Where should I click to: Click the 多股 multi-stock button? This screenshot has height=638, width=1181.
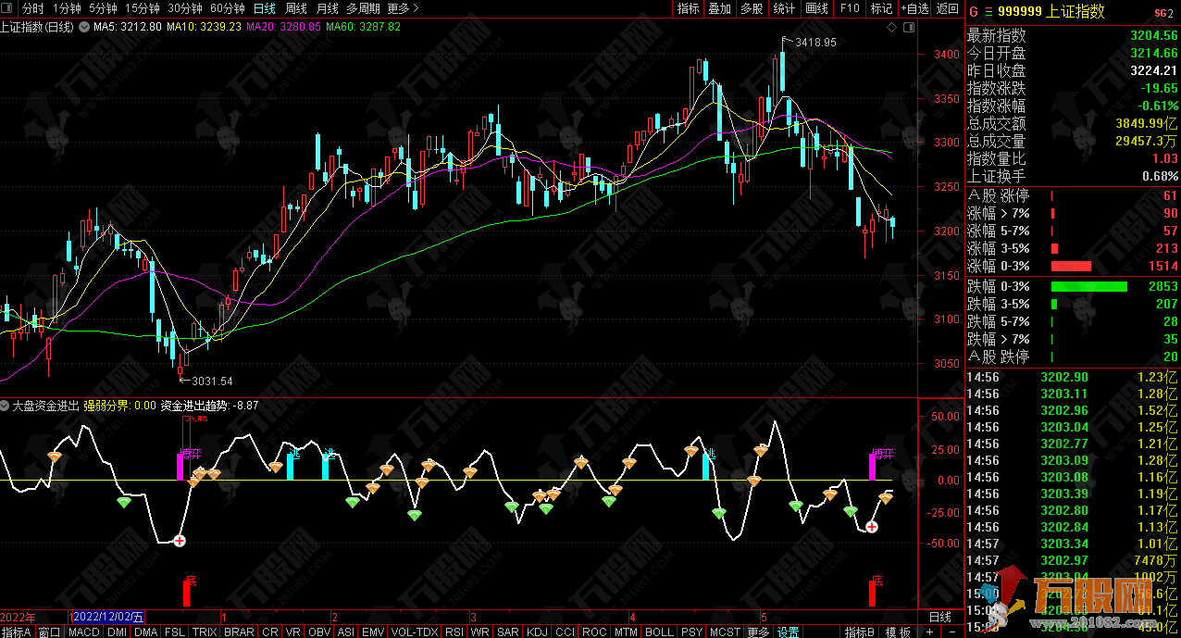752,8
